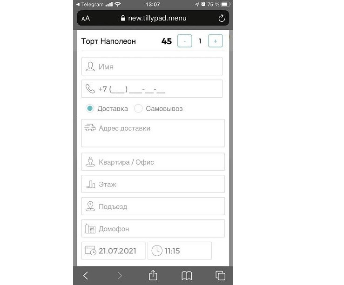Select the Квартира / Офис field
344x285 pixels.
[153, 162]
